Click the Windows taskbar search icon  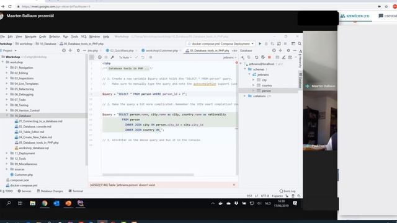9,203
